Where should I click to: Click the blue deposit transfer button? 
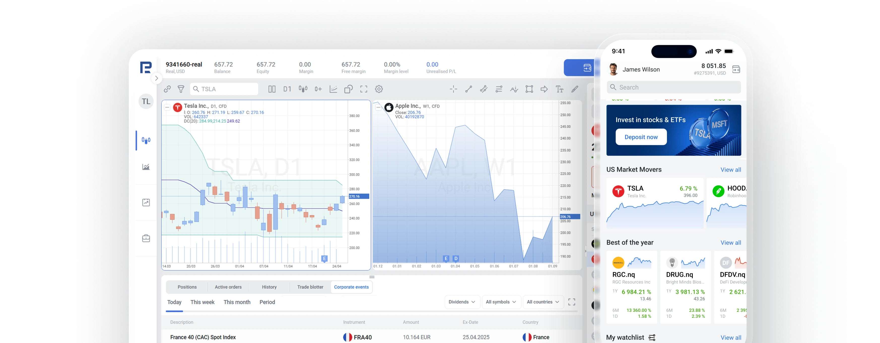[579, 68]
